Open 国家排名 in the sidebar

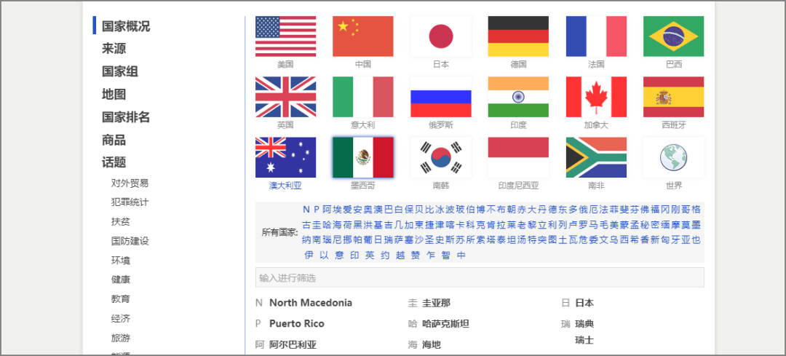tap(126, 117)
